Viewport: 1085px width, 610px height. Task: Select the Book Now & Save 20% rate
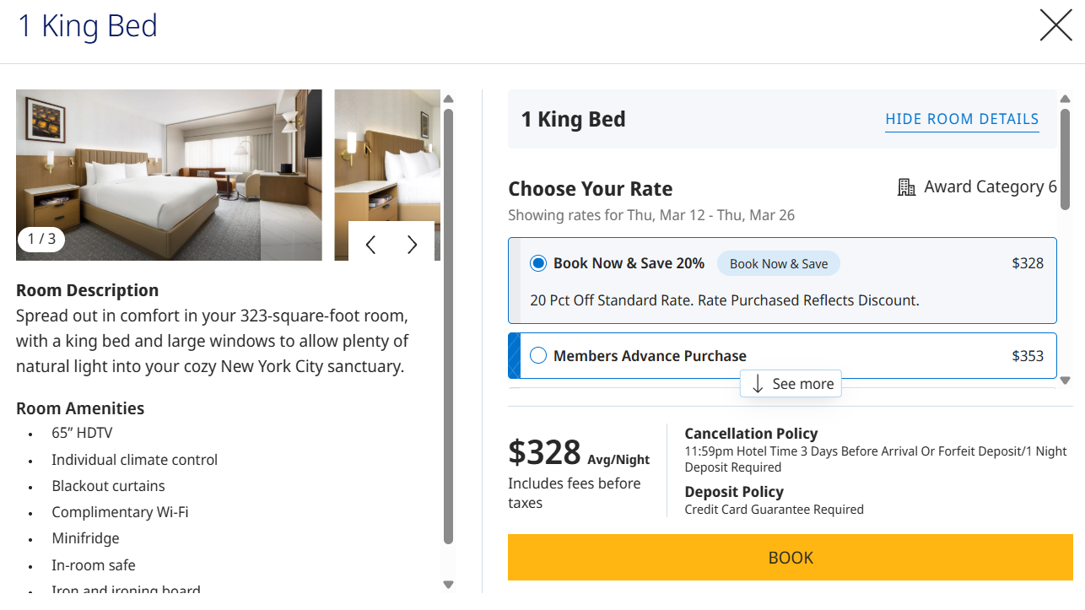[x=538, y=263]
